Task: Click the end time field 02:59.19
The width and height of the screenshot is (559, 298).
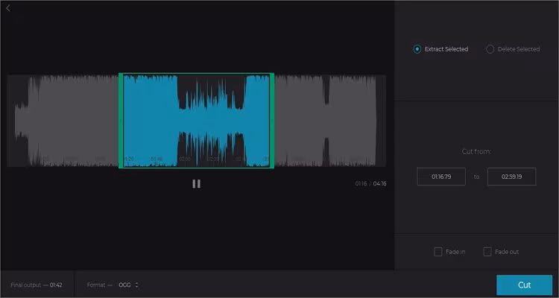Action: coord(511,177)
